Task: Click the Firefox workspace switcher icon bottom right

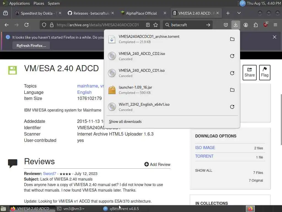Action: [x=250, y=209]
